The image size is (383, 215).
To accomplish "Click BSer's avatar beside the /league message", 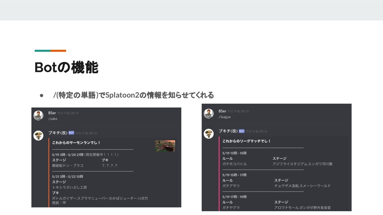I will coord(209,113).
